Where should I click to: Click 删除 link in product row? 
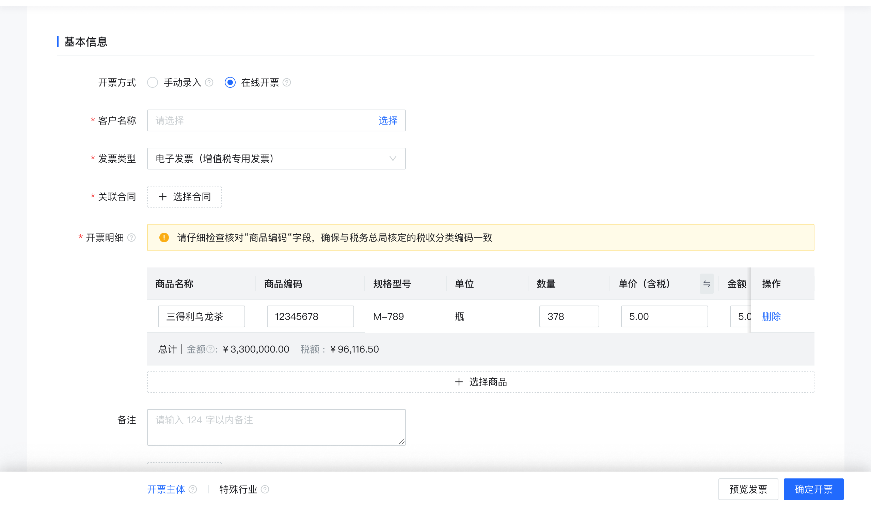click(x=771, y=316)
